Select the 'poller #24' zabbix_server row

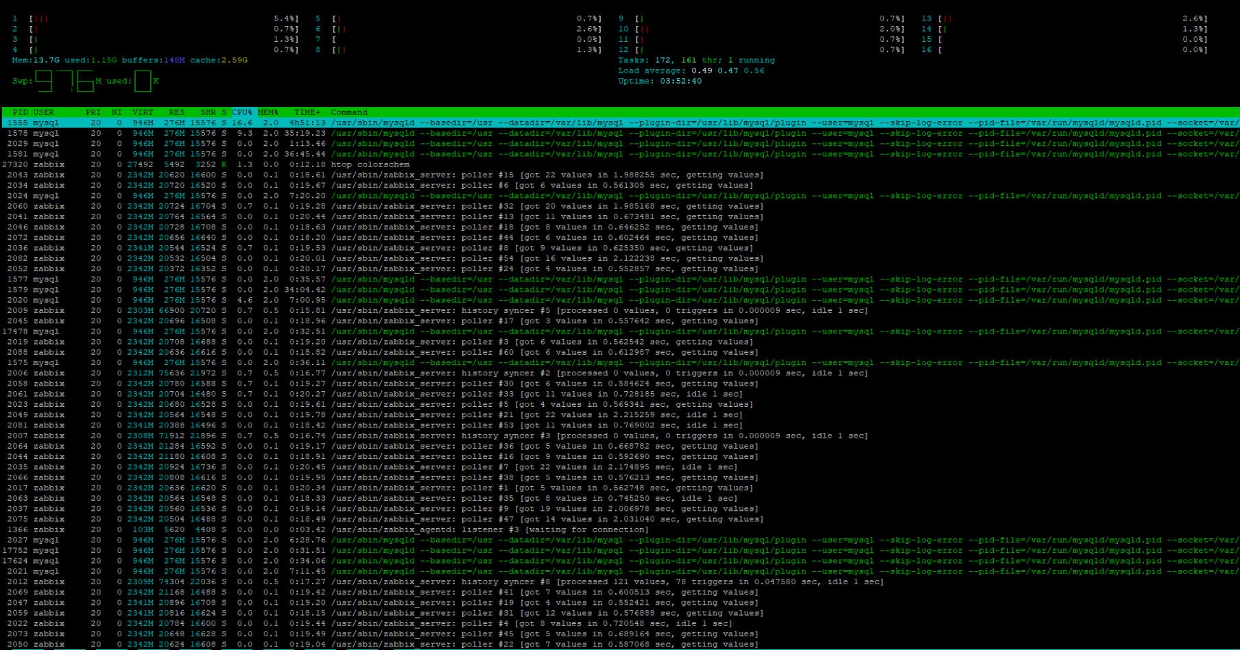(x=620, y=268)
